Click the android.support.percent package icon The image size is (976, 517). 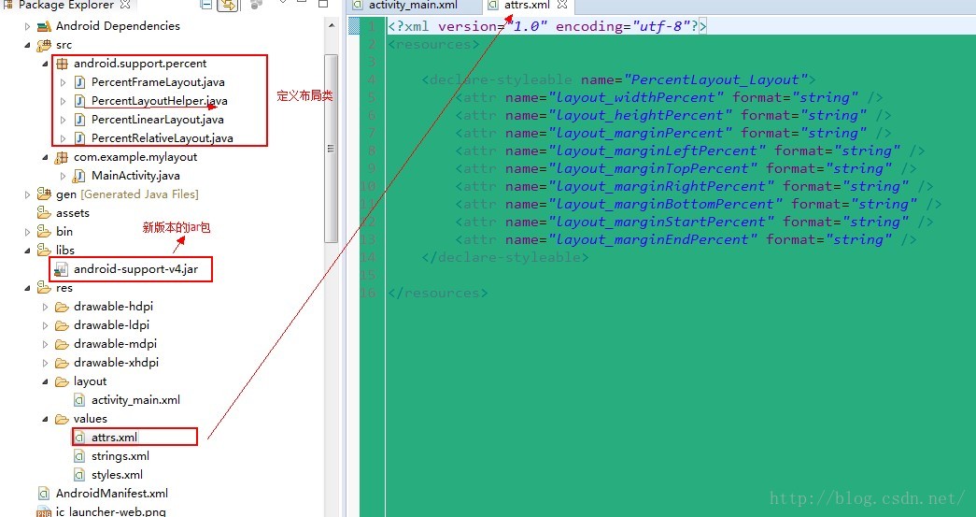62,64
